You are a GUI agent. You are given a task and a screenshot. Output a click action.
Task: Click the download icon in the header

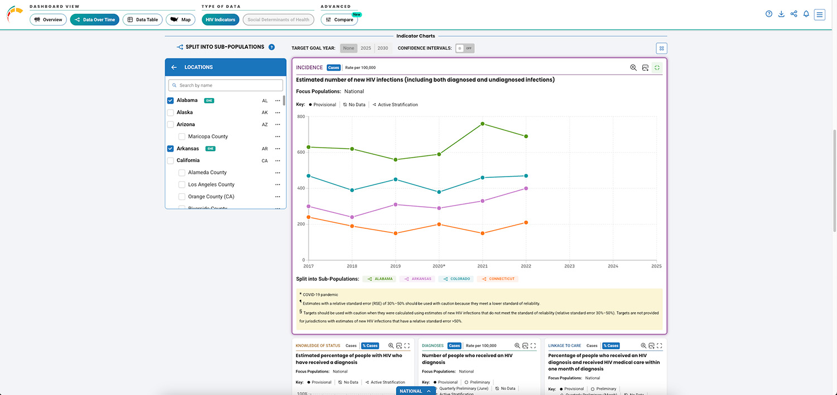pos(781,14)
